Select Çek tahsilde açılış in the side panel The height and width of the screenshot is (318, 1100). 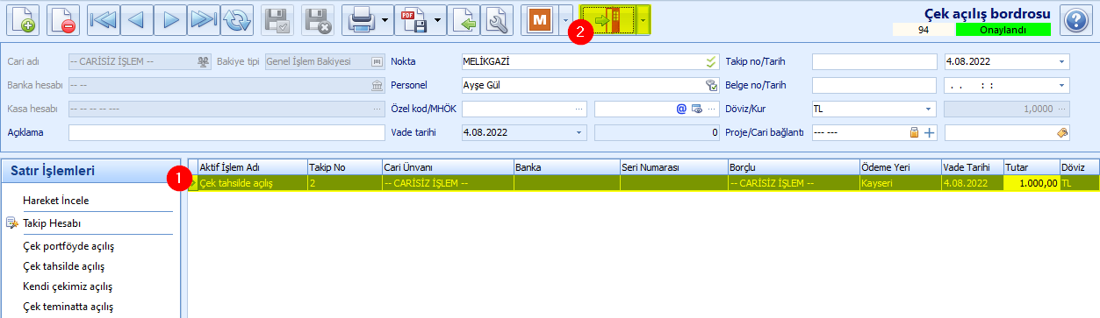[64, 266]
